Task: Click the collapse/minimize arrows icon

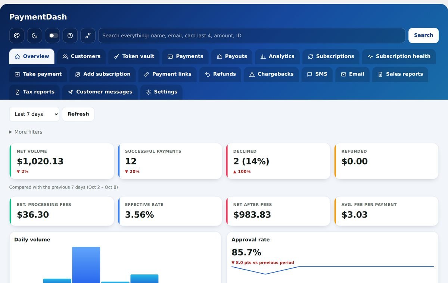Action: click(x=88, y=35)
